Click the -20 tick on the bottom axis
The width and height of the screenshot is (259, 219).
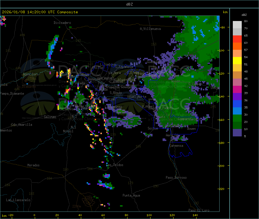(x=11, y=215)
